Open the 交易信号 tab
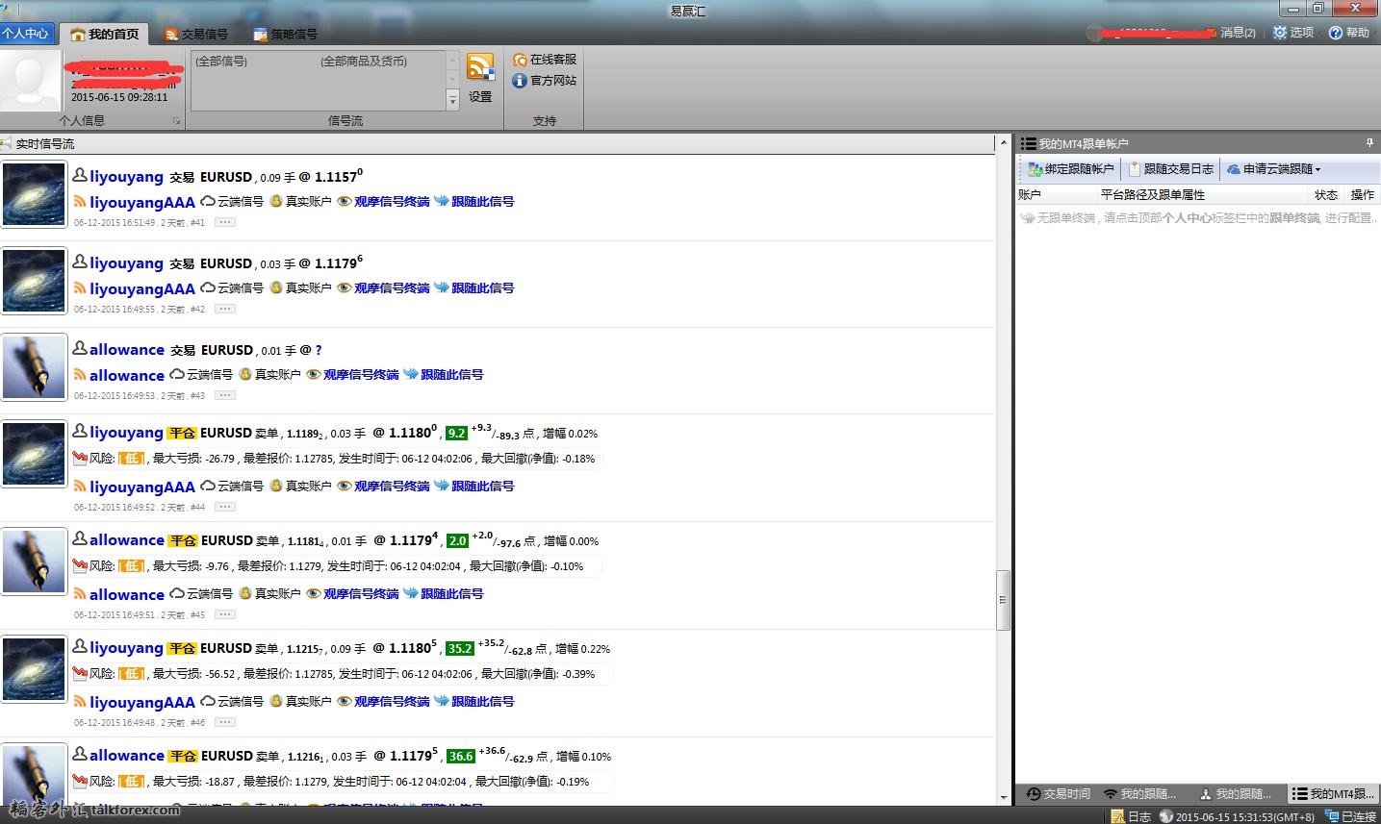Screen dimensions: 1381x824 pyautogui.click(x=196, y=34)
